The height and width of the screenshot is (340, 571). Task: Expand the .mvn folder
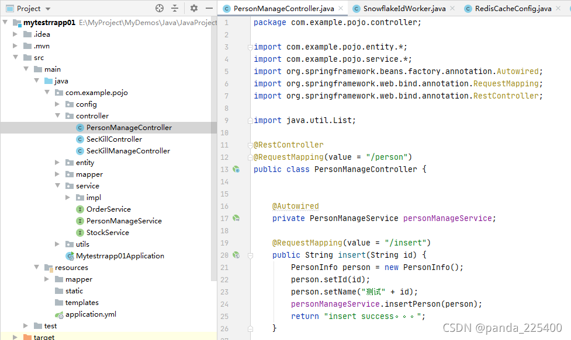[x=15, y=45]
